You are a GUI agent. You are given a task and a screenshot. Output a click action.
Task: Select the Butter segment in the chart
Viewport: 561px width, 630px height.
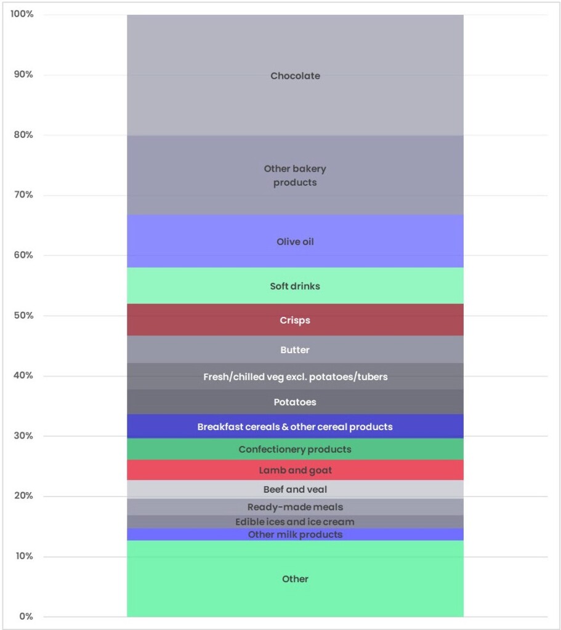pyautogui.click(x=295, y=349)
